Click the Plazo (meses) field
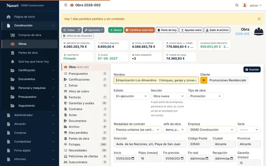The image size is (266, 166). [150, 158]
